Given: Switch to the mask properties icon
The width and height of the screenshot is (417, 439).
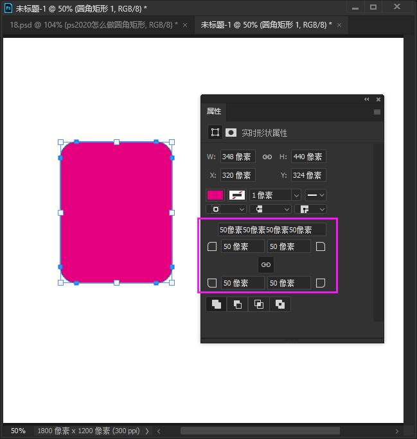Looking at the screenshot, I should pyautogui.click(x=231, y=132).
